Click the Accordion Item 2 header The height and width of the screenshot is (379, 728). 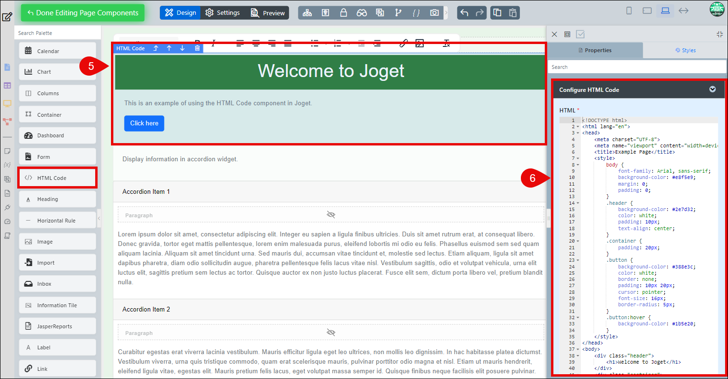(x=329, y=309)
